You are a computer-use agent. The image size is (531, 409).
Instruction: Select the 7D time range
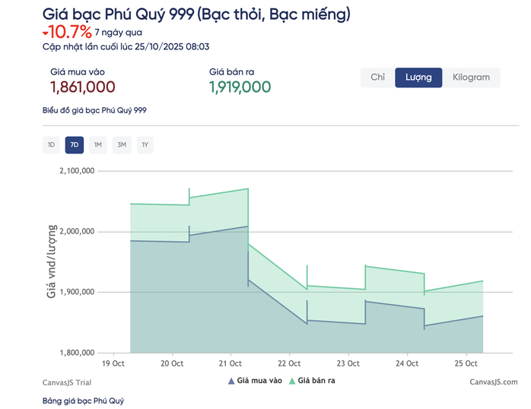75,144
